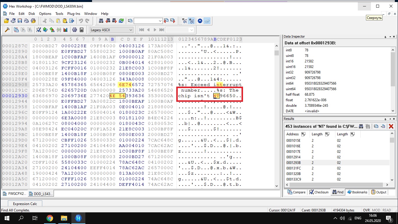Click the Replace green arrows icon
This screenshot has width=398, height=224.
coord(121,21)
